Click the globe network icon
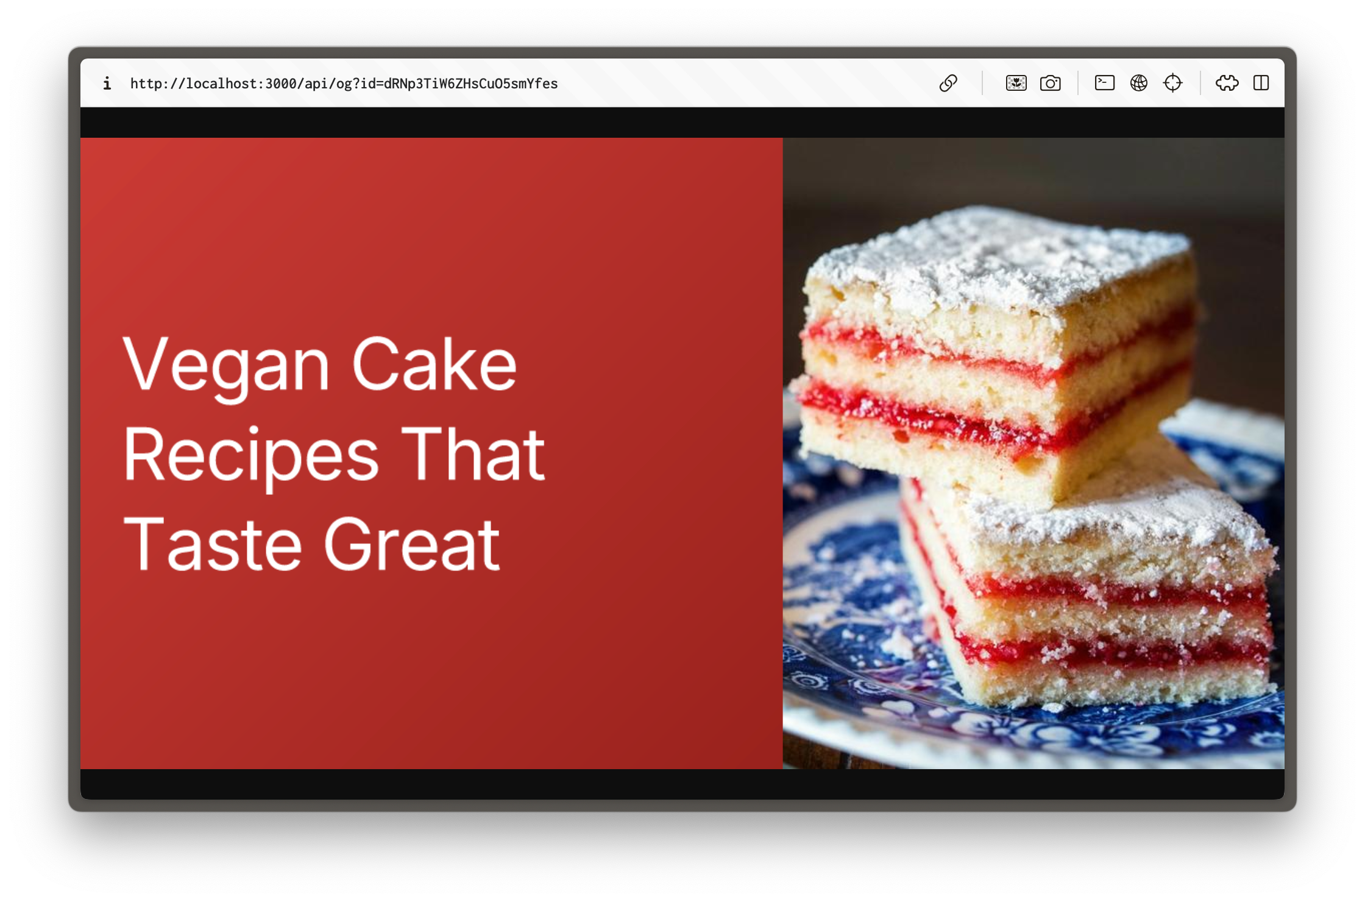 pos(1138,83)
